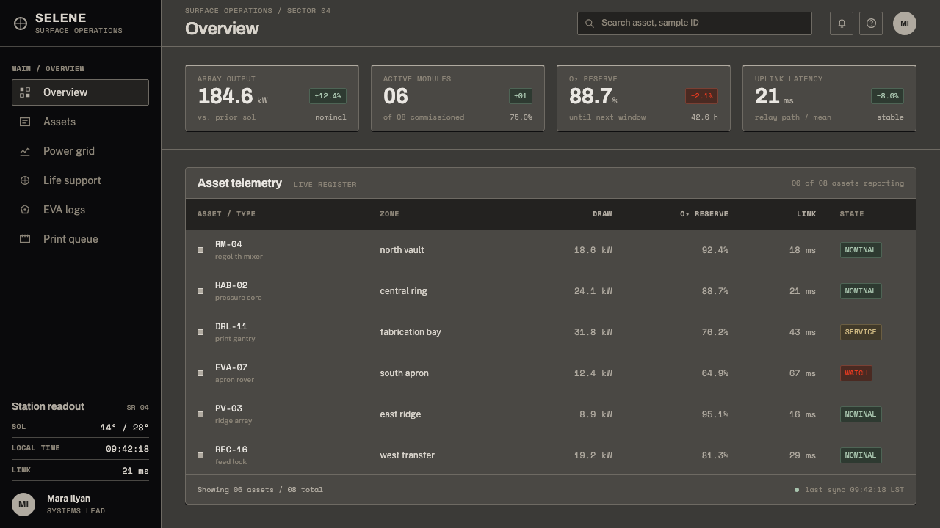Select the EVA-07 asset name

point(231,367)
